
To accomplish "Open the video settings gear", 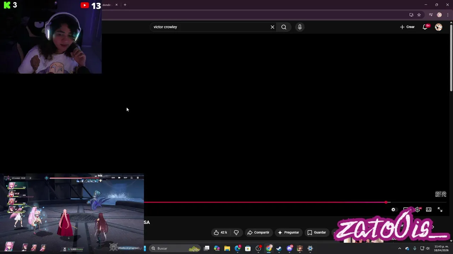I will click(418, 210).
